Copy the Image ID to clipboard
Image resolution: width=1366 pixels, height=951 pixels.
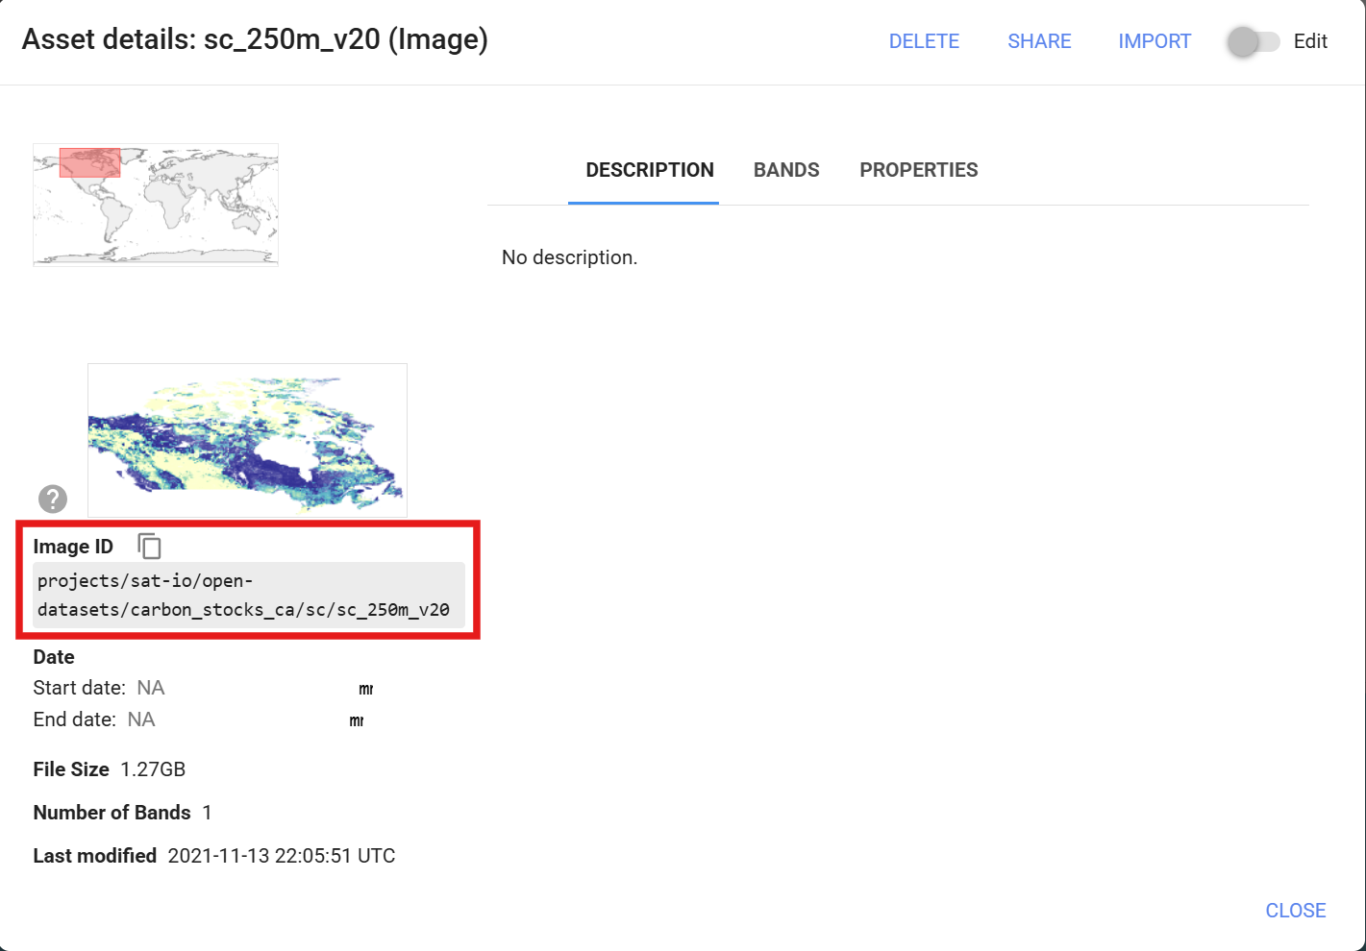(149, 546)
